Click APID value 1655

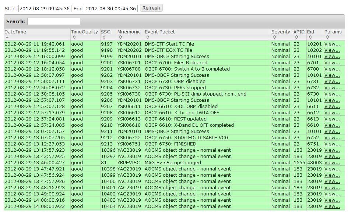(299, 163)
